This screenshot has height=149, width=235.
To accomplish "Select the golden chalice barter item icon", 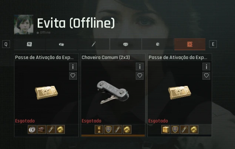I will [99, 129].
